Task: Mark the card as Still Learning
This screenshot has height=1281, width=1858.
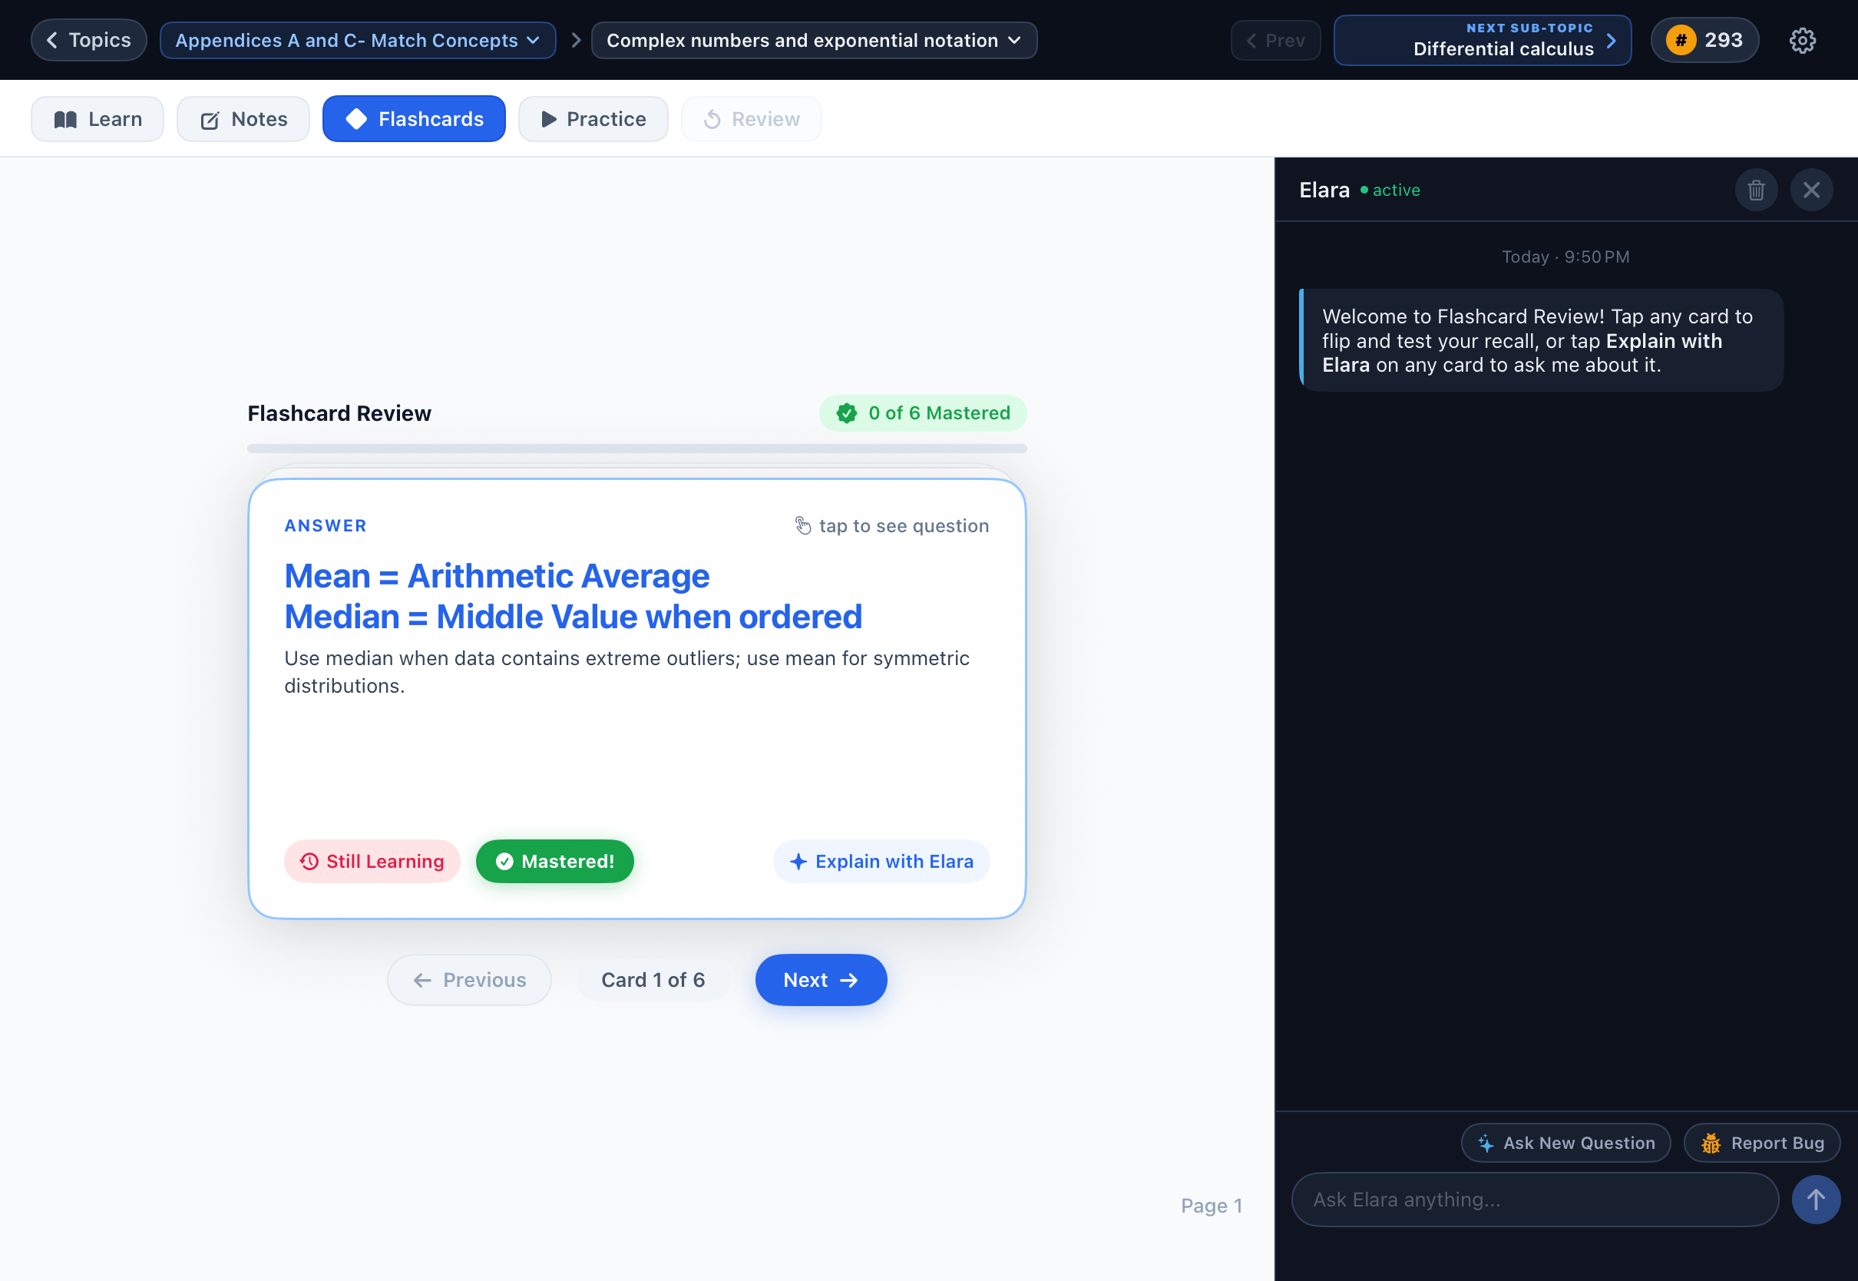Action: coord(372,861)
